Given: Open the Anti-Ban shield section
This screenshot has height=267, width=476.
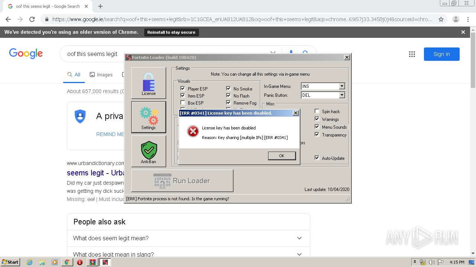Looking at the screenshot, I should [148, 151].
